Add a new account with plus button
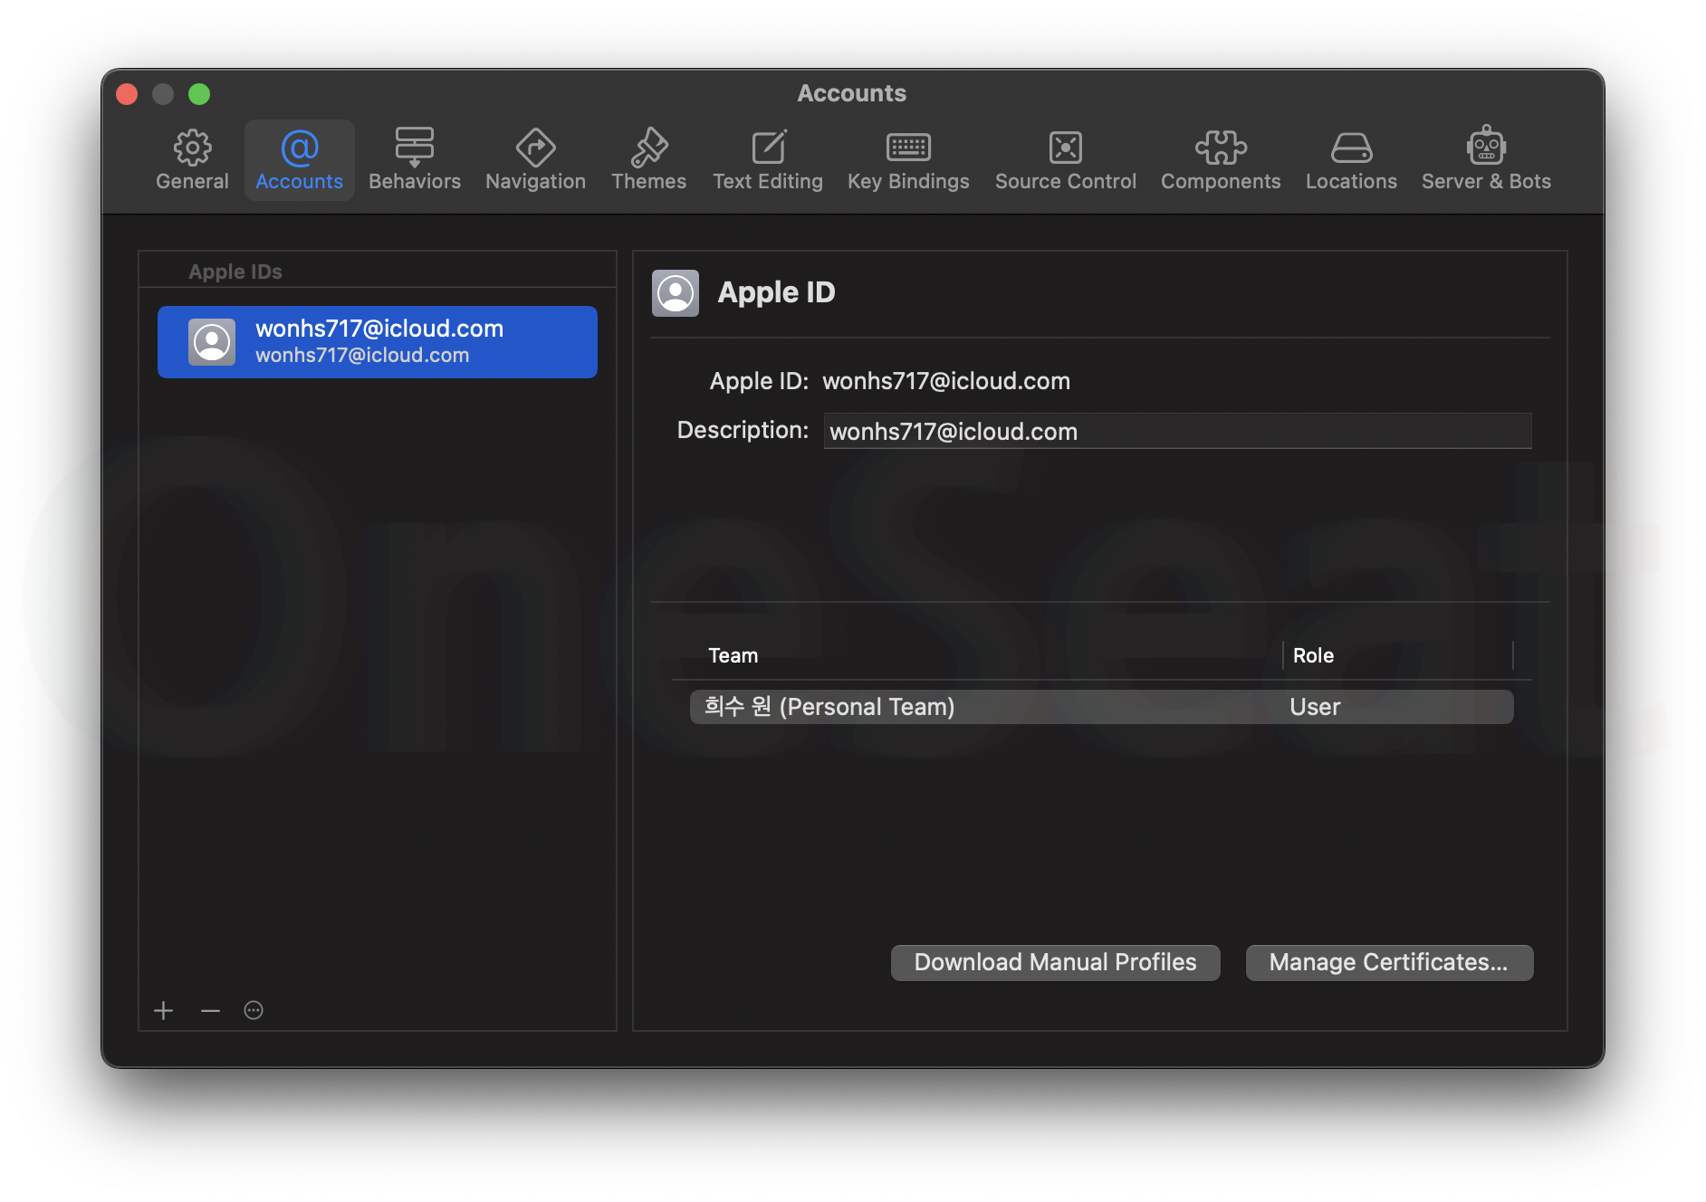This screenshot has height=1202, width=1706. 163,1010
